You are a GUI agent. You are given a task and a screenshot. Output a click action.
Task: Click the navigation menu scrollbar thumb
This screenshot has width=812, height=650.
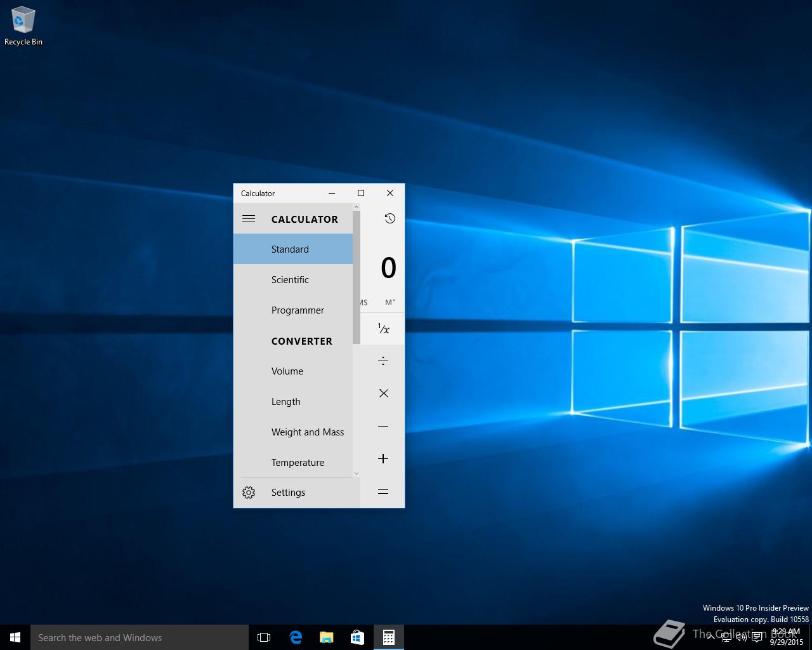click(x=357, y=277)
